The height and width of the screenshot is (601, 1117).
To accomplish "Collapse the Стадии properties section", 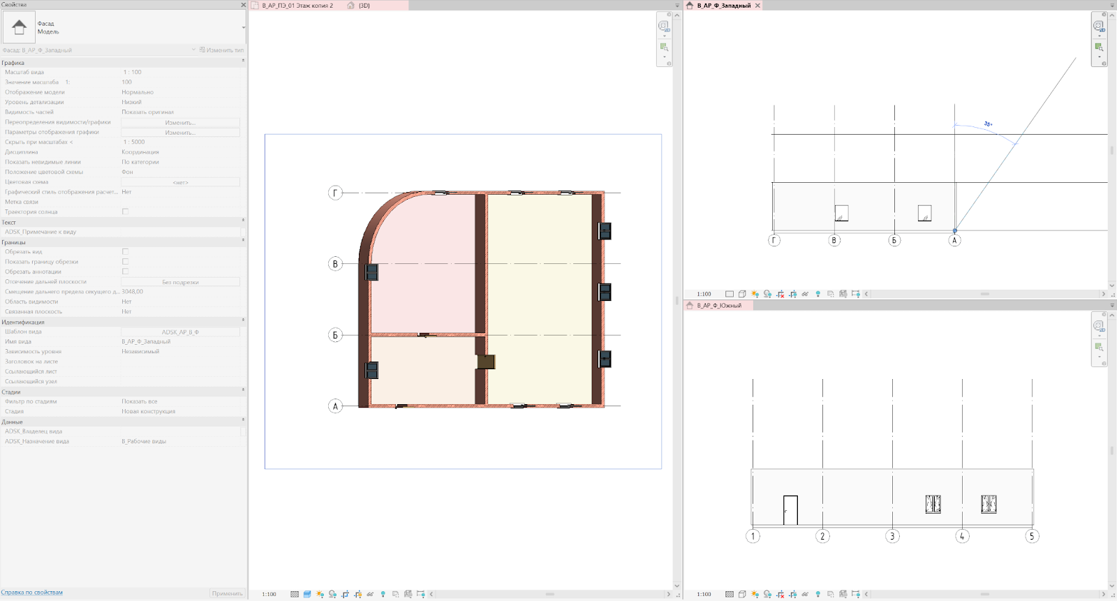I will [243, 390].
